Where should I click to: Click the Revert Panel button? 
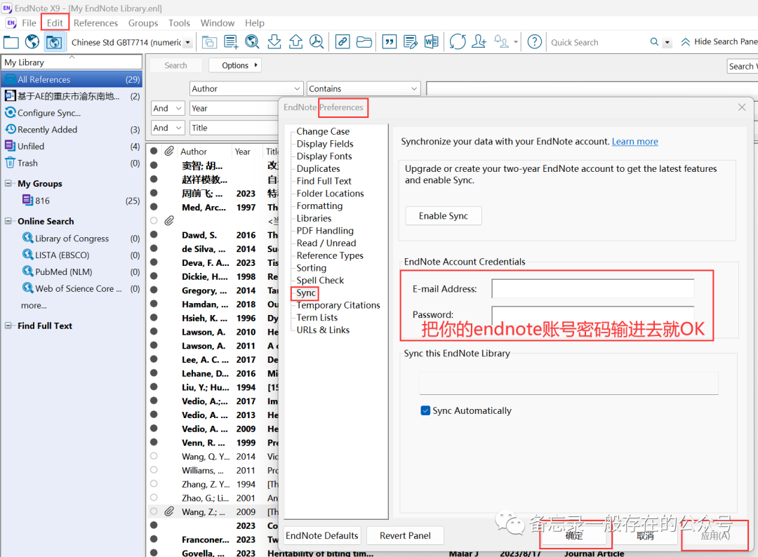[405, 536]
